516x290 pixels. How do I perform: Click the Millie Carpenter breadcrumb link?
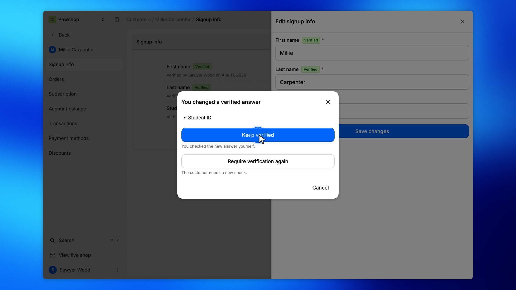(x=173, y=20)
